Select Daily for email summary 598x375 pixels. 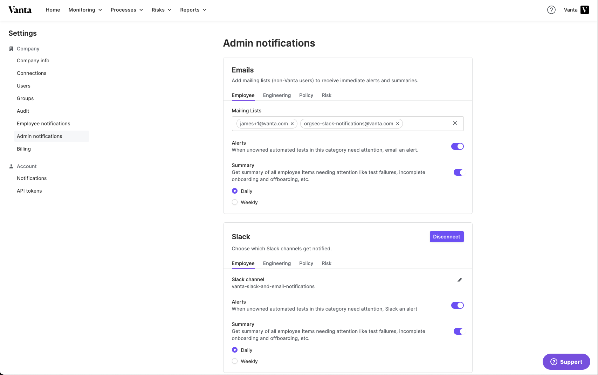235,191
